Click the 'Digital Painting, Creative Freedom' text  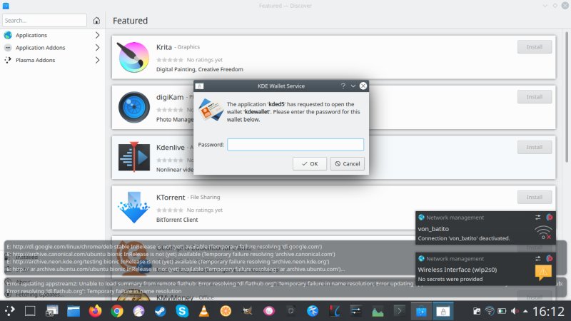200,69
